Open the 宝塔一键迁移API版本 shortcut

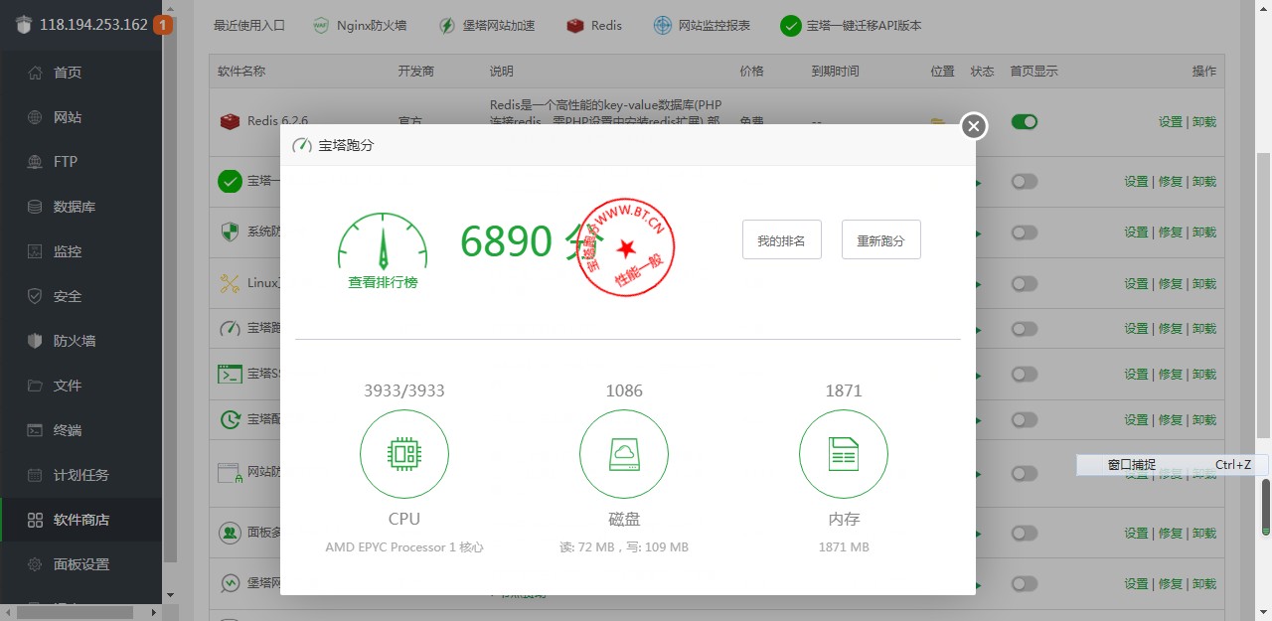(851, 26)
